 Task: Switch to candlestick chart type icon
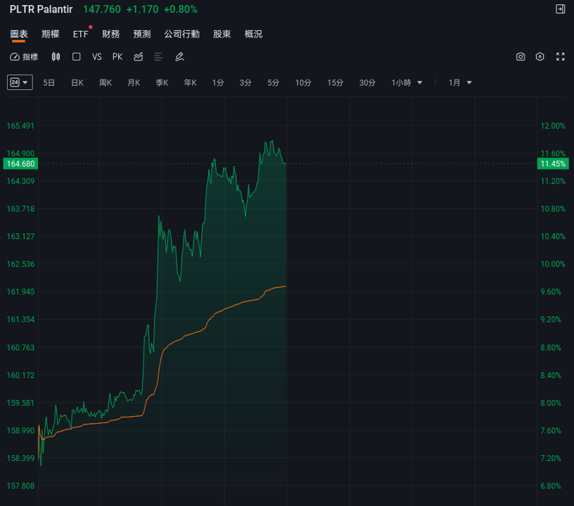(x=56, y=57)
